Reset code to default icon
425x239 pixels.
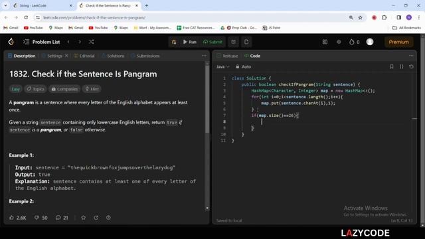coord(411,66)
